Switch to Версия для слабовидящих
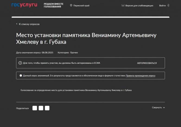Viewport: 181px width, 127px height. pos(139,5)
